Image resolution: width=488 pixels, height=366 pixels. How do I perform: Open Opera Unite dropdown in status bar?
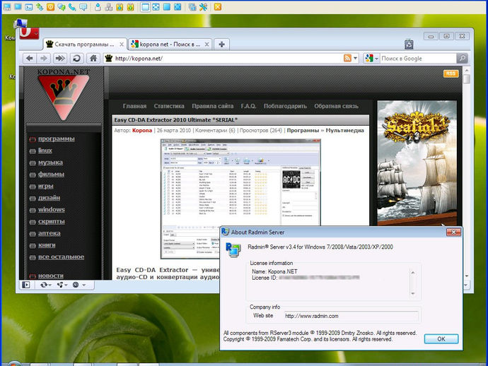[x=62, y=285]
